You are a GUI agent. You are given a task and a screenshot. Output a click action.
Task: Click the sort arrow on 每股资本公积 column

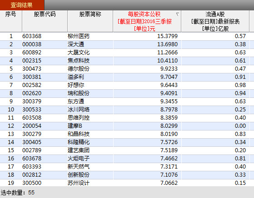[x=178, y=14]
